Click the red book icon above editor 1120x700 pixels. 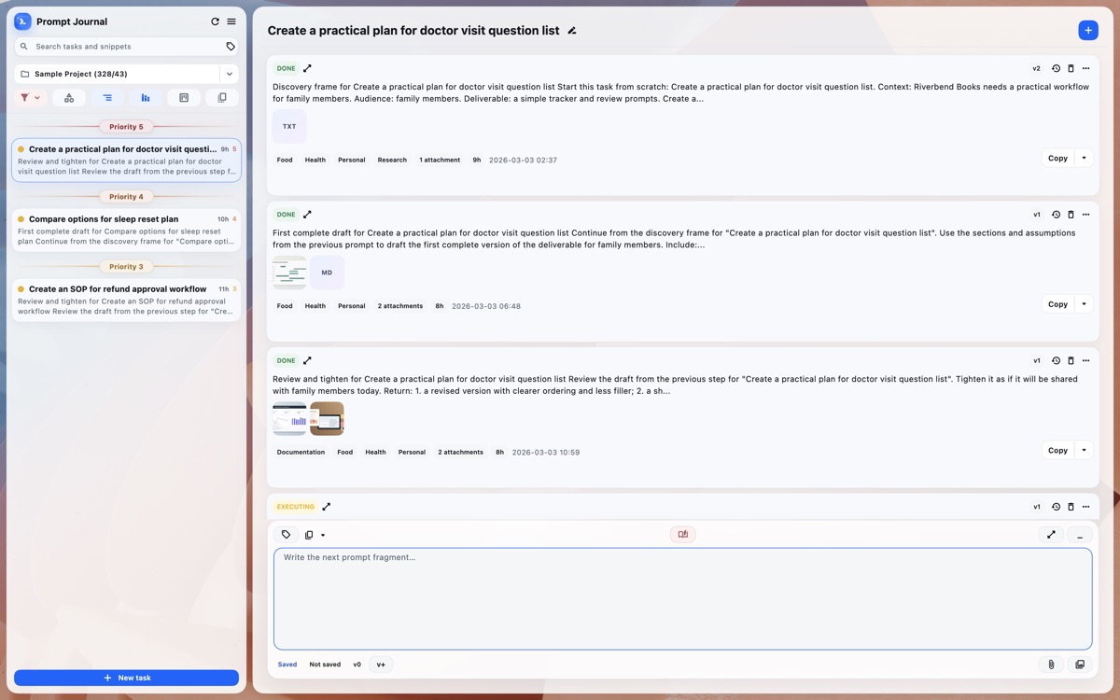(x=683, y=535)
